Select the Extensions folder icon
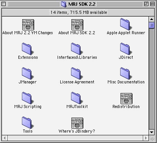Screen dimensions: 157x143 [x=28, y=49]
